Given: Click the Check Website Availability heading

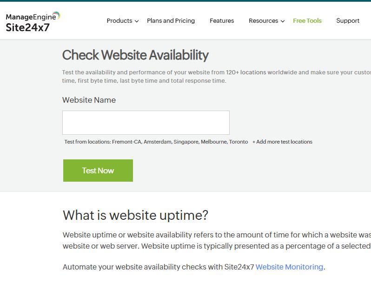Looking at the screenshot, I should click(135, 55).
